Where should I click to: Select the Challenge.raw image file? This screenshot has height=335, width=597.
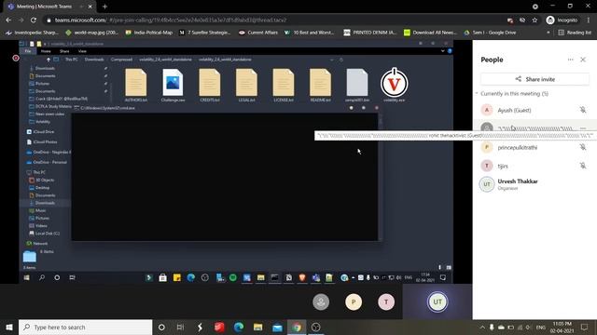click(173, 85)
